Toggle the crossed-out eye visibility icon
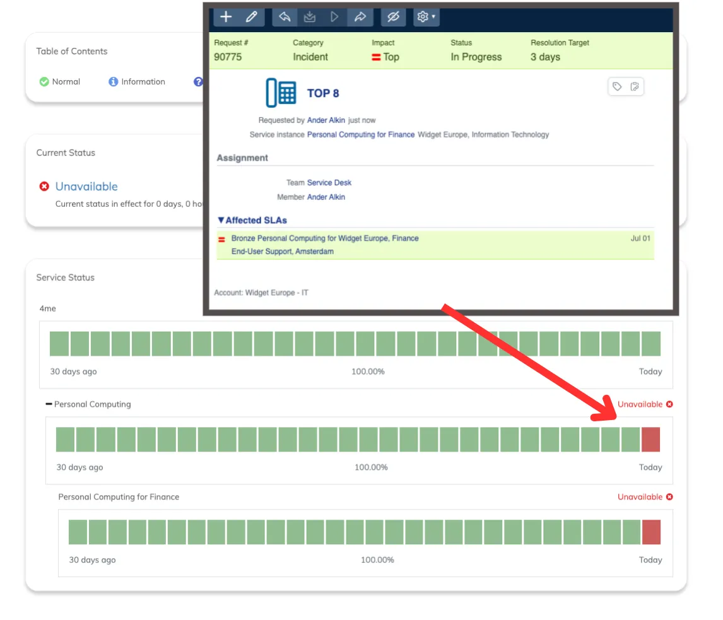723x620 pixels. click(393, 17)
